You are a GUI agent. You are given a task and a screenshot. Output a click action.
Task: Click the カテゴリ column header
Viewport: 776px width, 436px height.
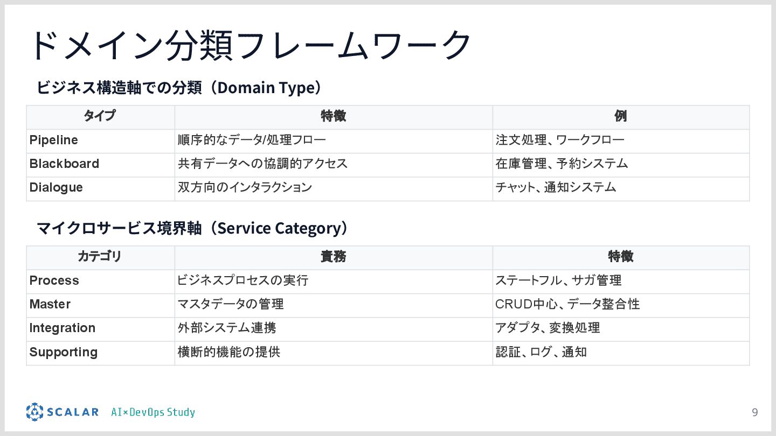(x=100, y=257)
